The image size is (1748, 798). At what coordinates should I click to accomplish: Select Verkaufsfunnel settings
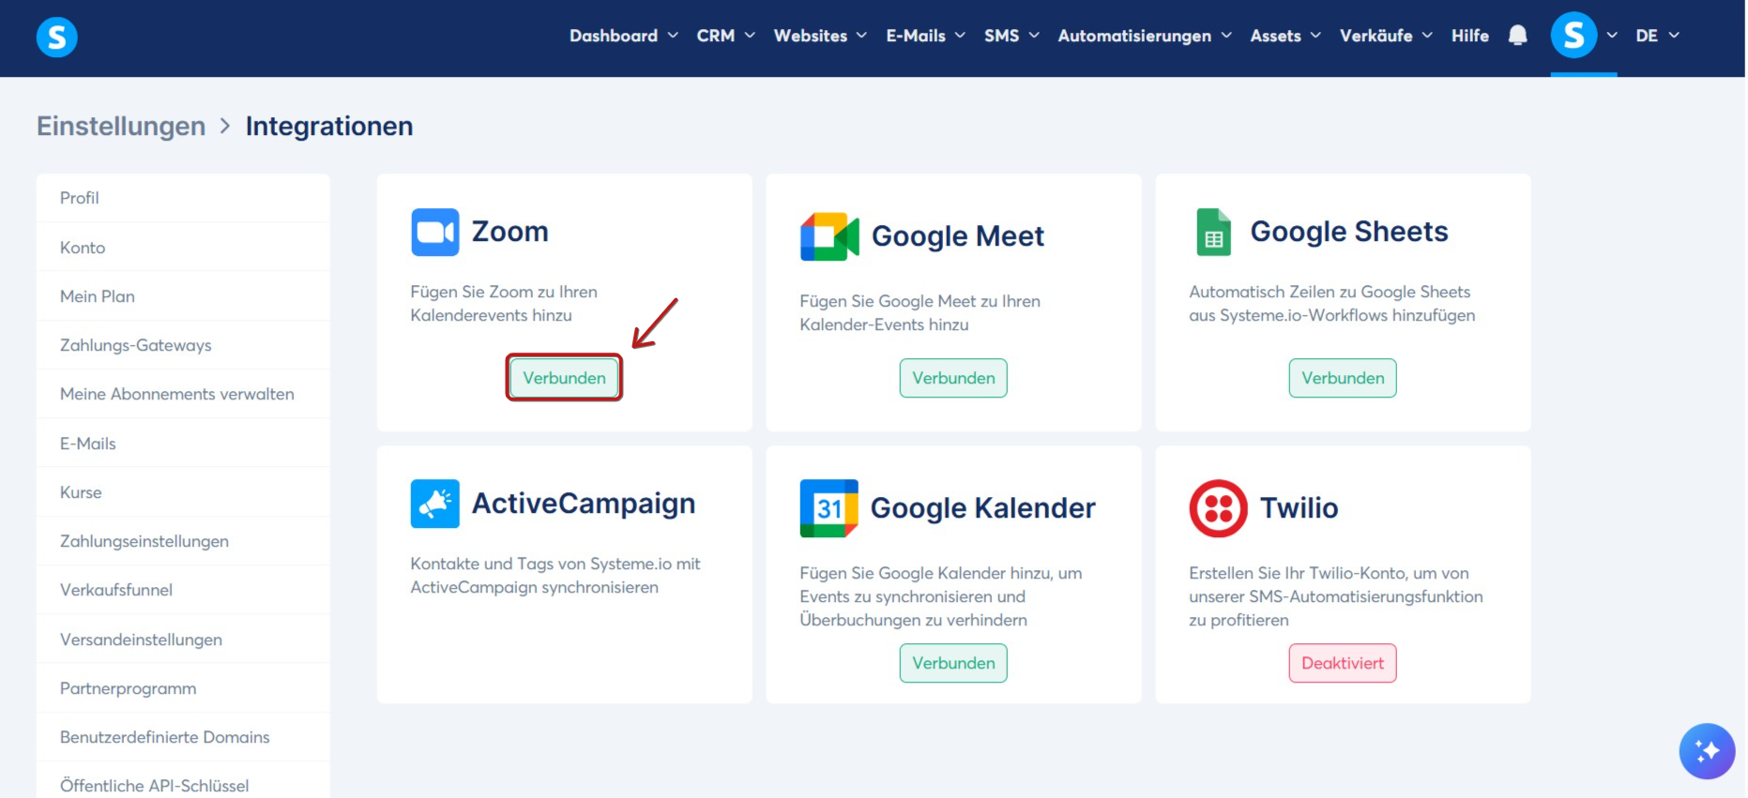[x=183, y=590]
